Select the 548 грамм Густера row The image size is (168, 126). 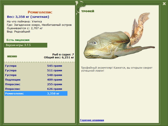coord(36,75)
